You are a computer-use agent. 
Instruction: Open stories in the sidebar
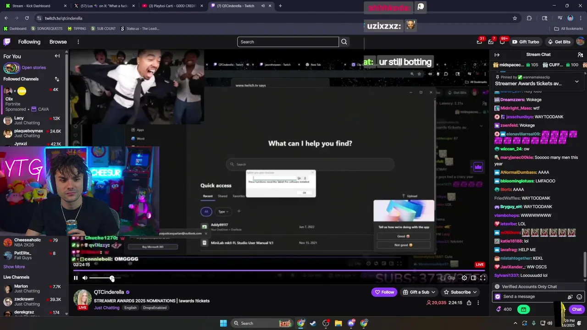[x=25, y=68]
